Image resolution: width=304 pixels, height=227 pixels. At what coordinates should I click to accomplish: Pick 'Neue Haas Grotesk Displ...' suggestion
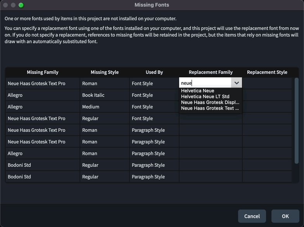210,103
